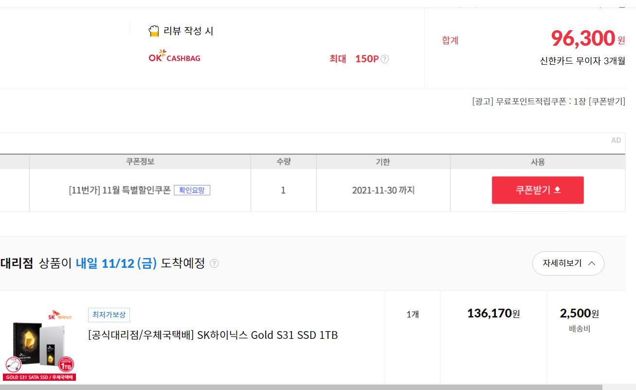Click the 확인요망 badge
636x390 pixels.
click(x=192, y=190)
